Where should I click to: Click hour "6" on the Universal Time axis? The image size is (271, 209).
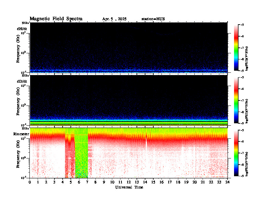(79, 182)
